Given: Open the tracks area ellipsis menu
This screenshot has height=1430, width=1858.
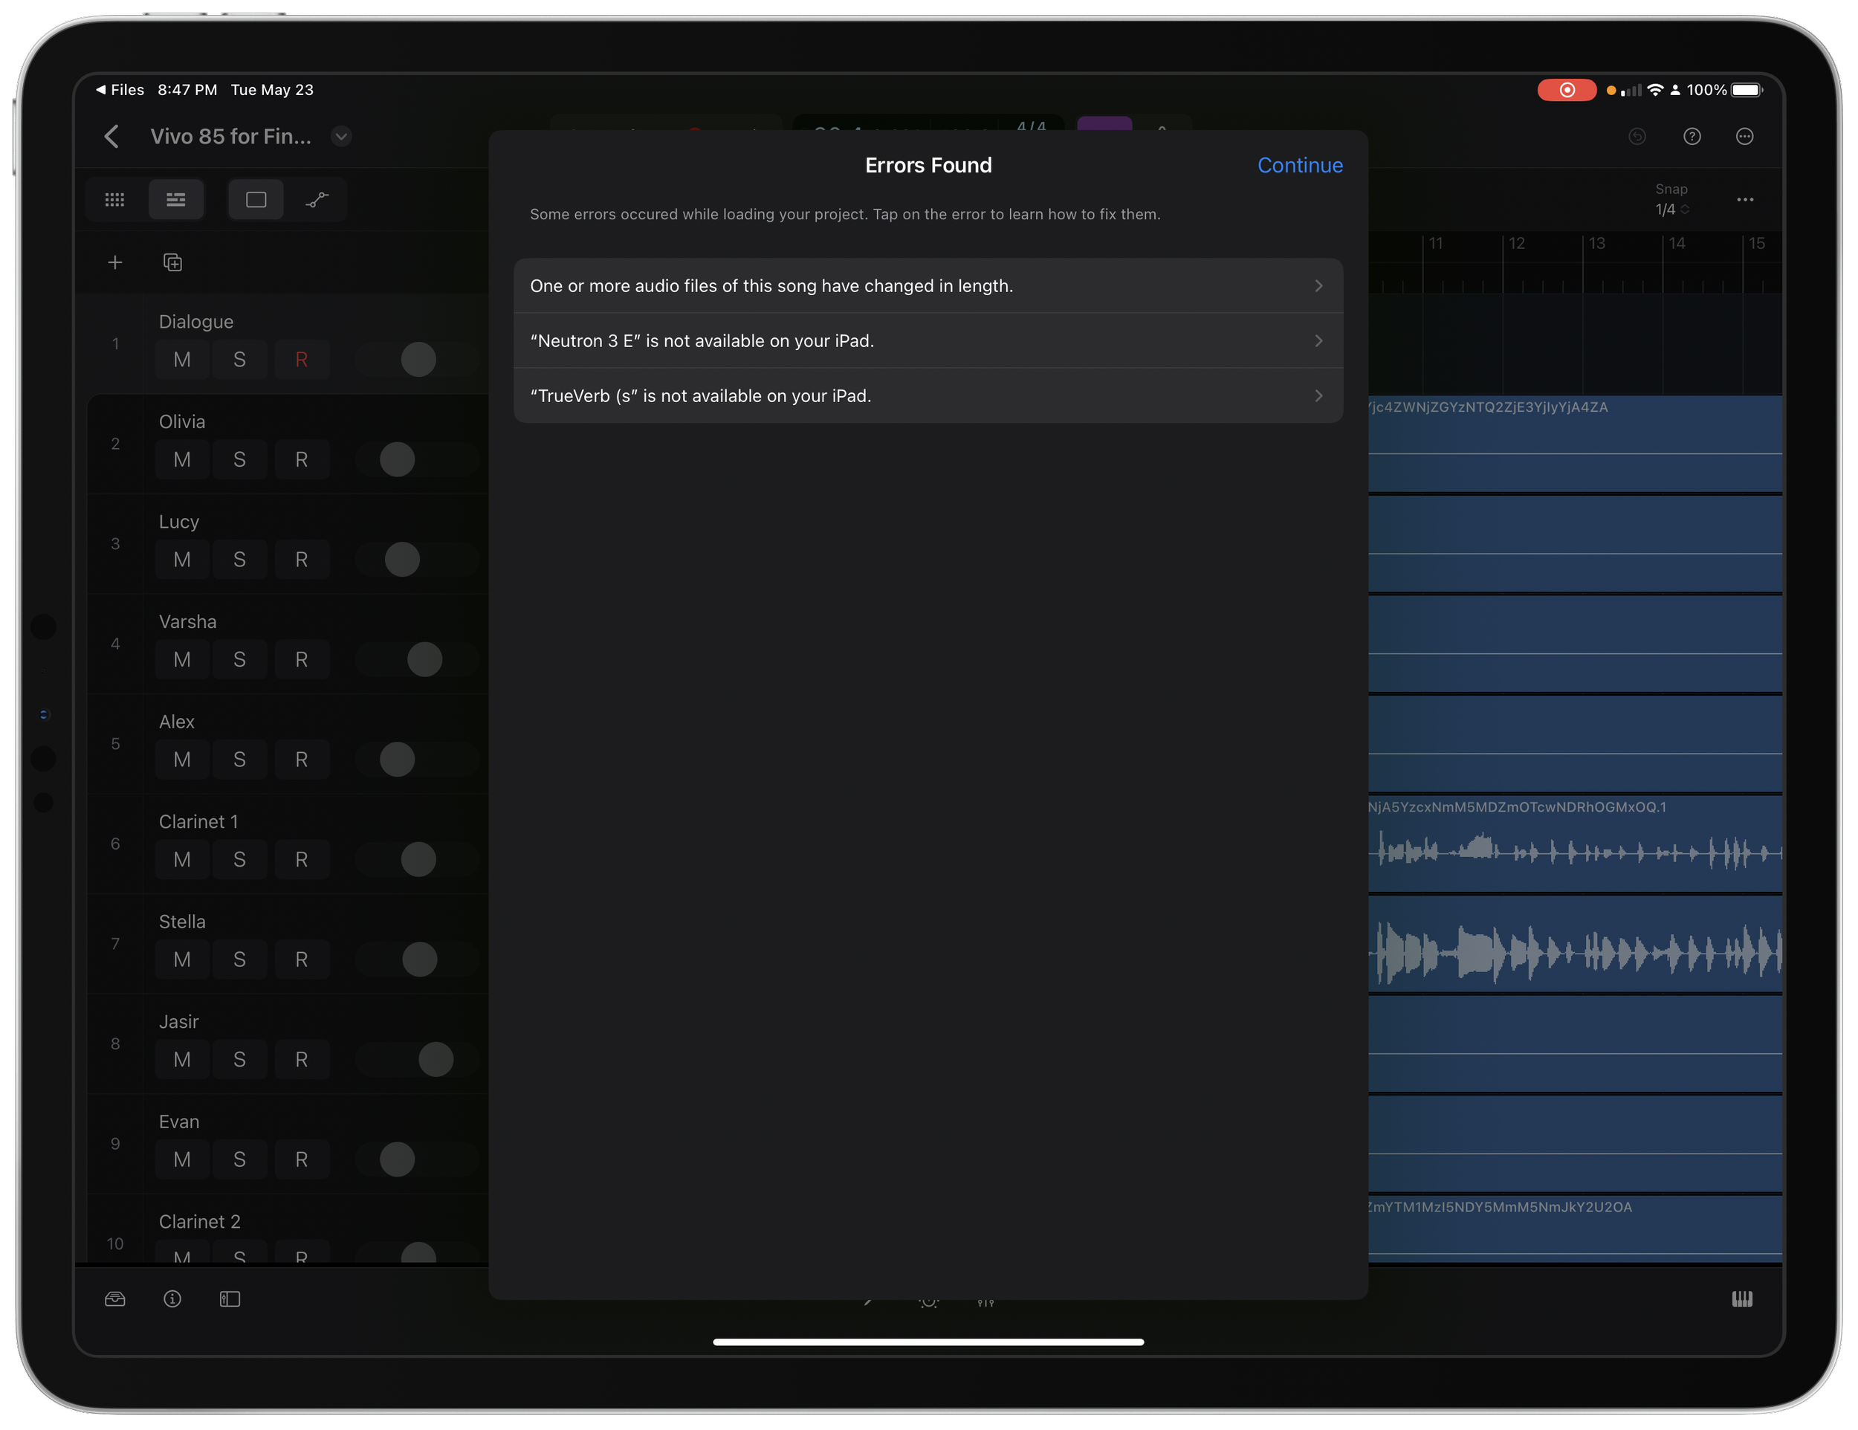Looking at the screenshot, I should click(x=1745, y=200).
